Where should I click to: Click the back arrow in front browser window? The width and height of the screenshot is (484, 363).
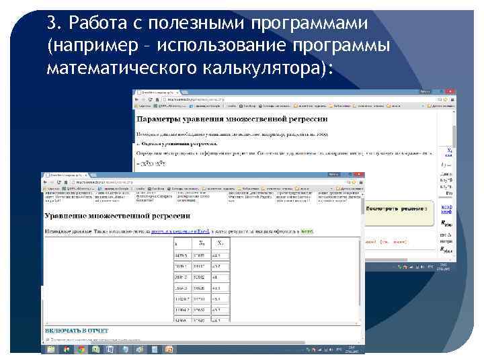(46, 182)
